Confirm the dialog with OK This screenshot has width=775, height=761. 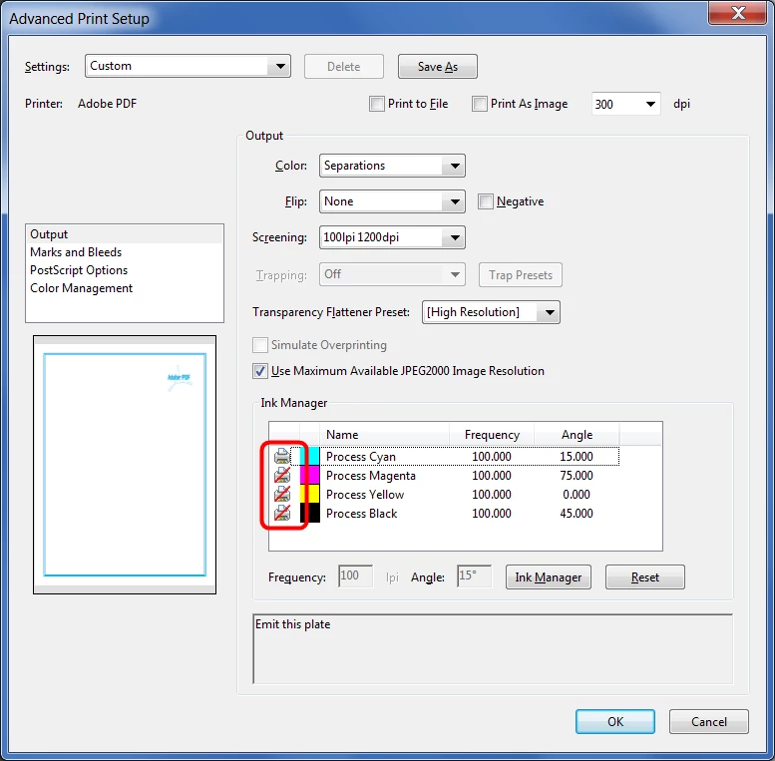615,722
